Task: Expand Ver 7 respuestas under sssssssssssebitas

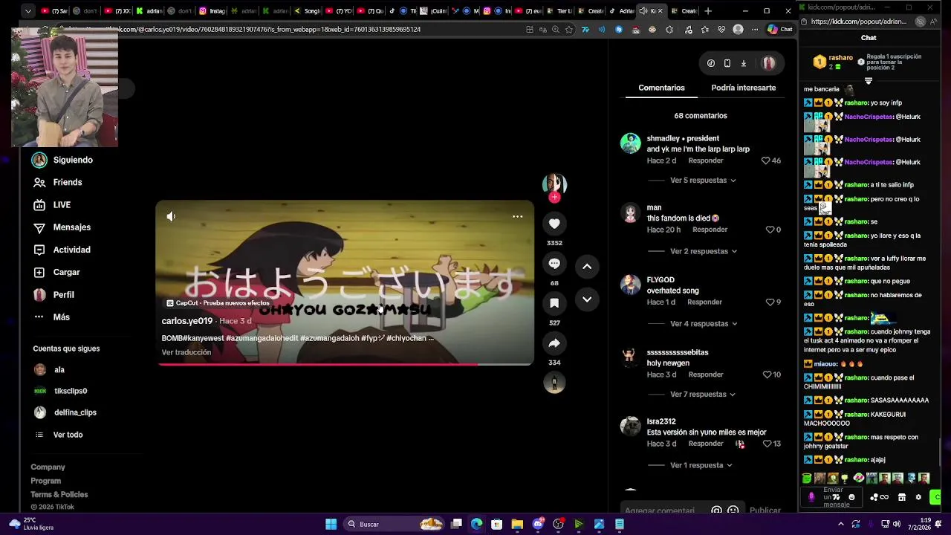Action: tap(703, 395)
